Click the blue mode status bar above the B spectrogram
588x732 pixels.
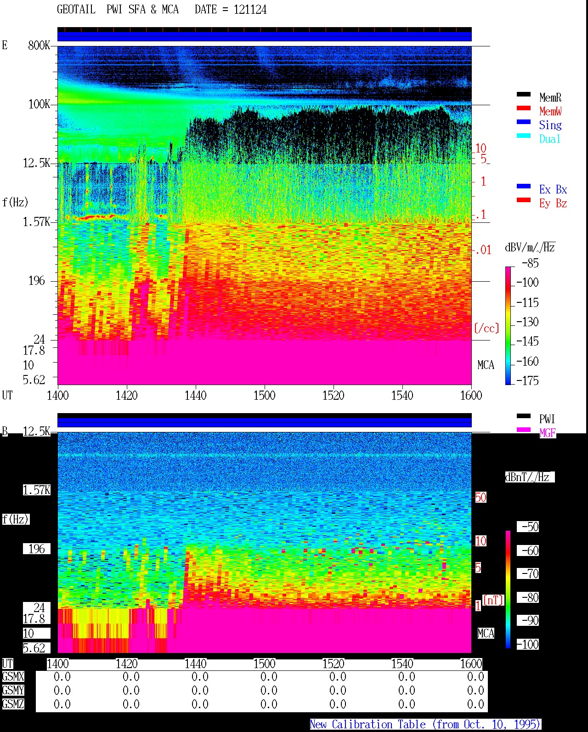click(x=265, y=422)
